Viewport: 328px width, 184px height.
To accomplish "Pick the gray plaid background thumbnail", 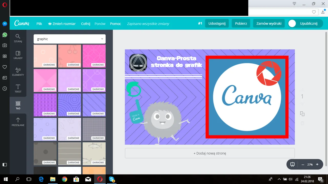I will pyautogui.click(x=94, y=129).
